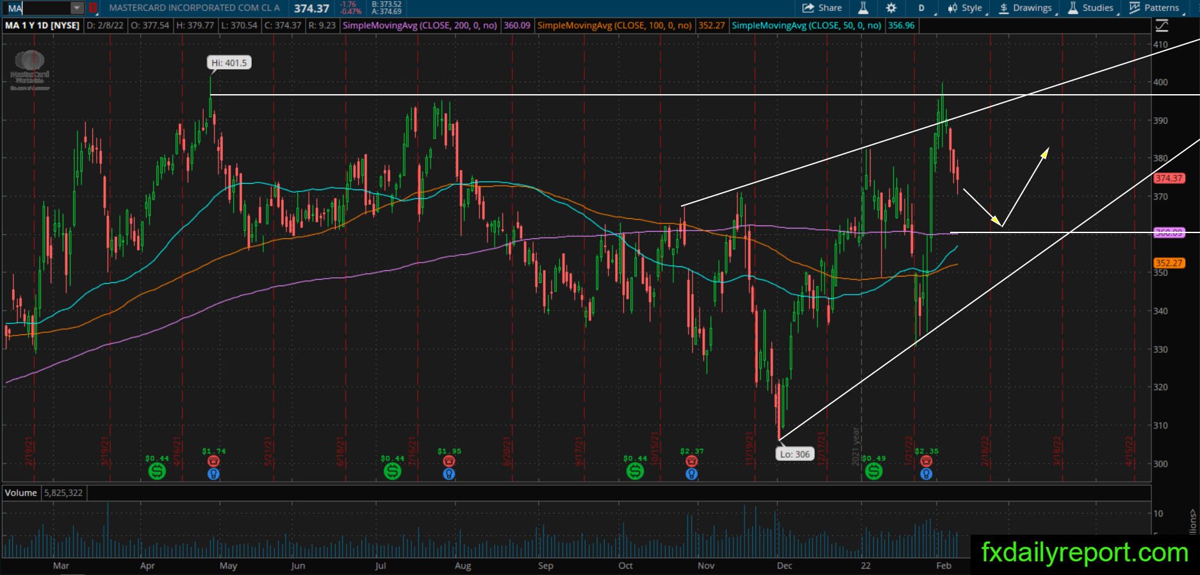Click the Lo: 306 price bubble
Screen dimensions: 1200x575
(x=794, y=454)
